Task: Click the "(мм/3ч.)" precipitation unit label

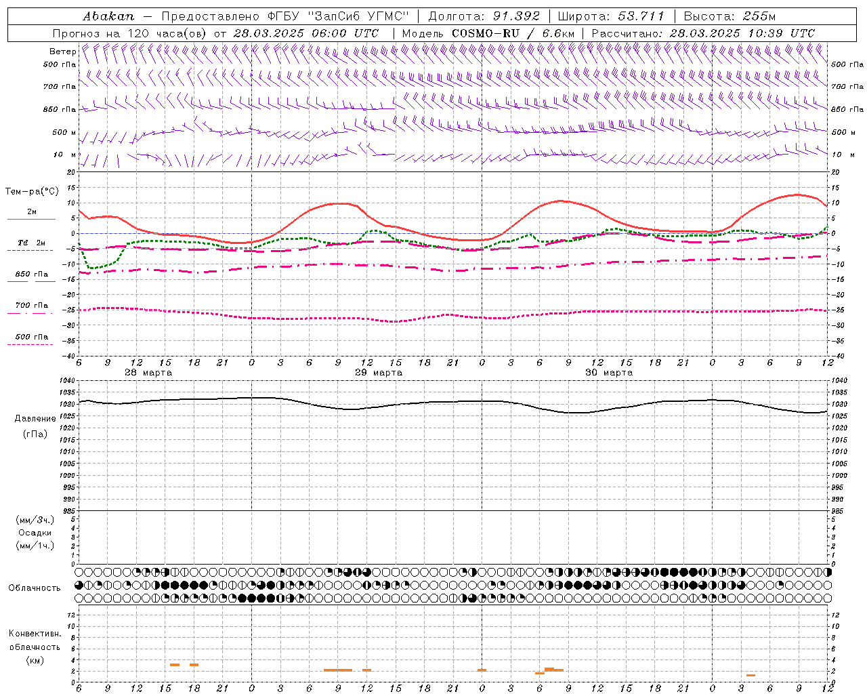Action: (x=35, y=520)
